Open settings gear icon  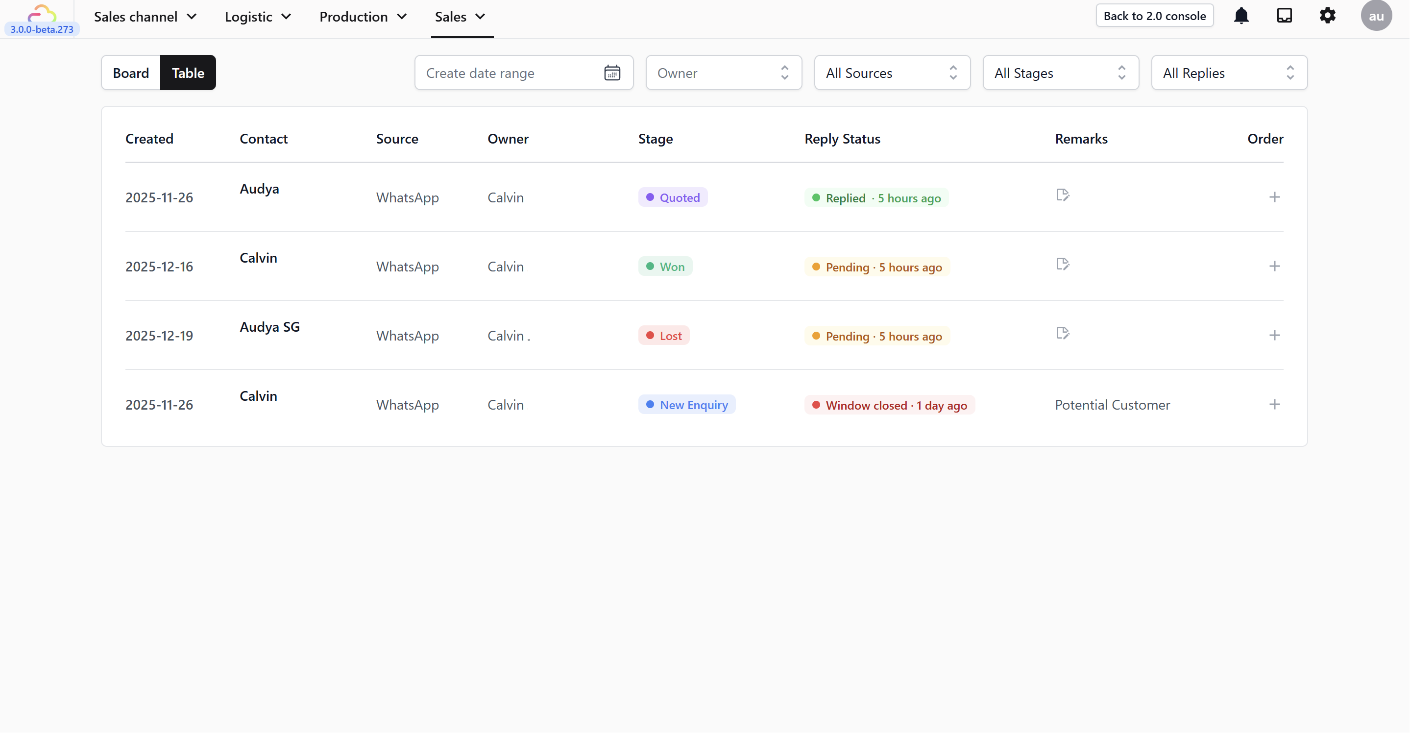coord(1327,15)
